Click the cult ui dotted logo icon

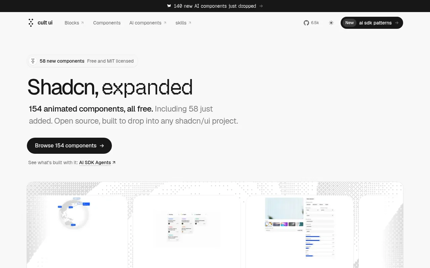[31, 23]
